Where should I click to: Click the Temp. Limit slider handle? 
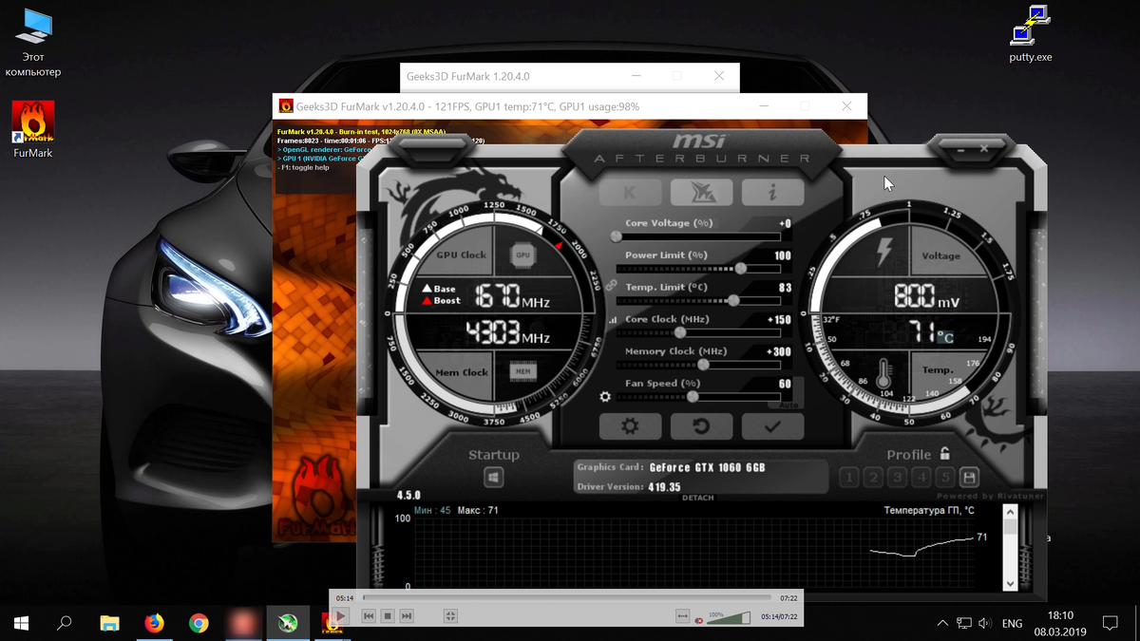pos(733,301)
